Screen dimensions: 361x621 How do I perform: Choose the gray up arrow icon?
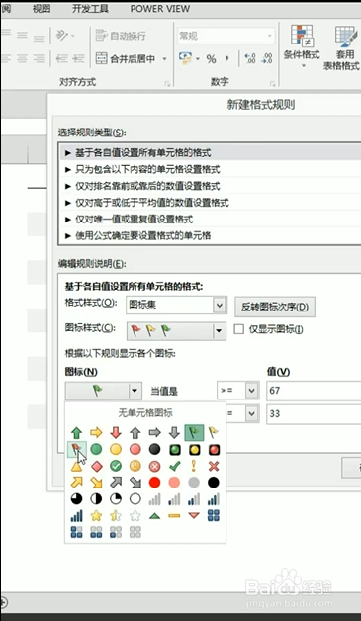(135, 432)
